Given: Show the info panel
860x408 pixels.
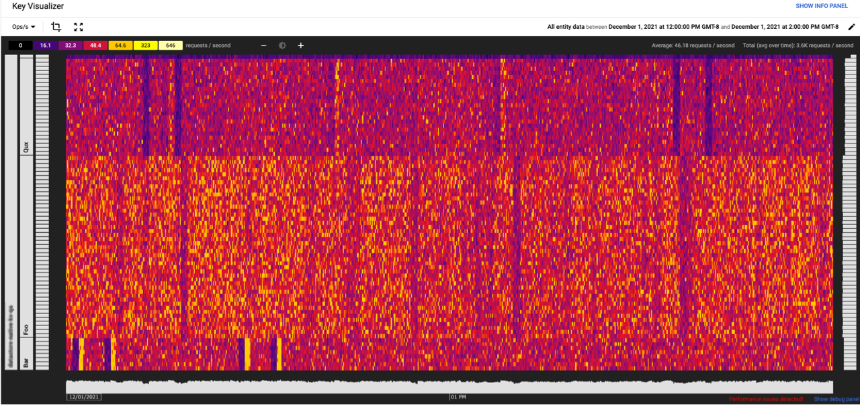Looking at the screenshot, I should 822,6.
